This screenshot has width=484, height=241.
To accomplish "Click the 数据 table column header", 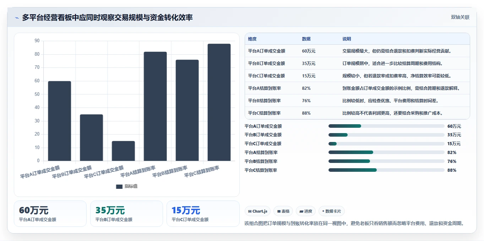I will 306,39.
